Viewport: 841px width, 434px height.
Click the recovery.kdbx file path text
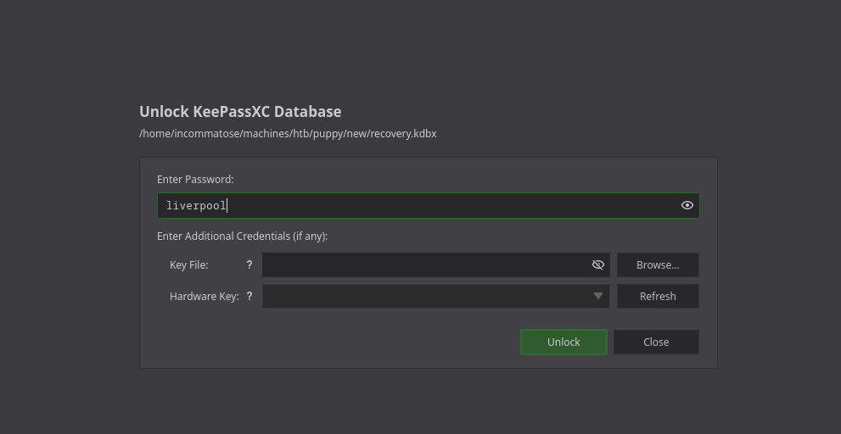click(288, 134)
